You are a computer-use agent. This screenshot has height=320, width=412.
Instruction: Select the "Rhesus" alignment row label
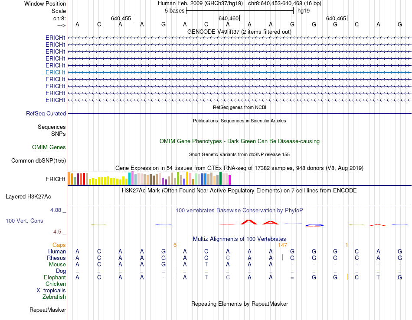tap(56, 258)
